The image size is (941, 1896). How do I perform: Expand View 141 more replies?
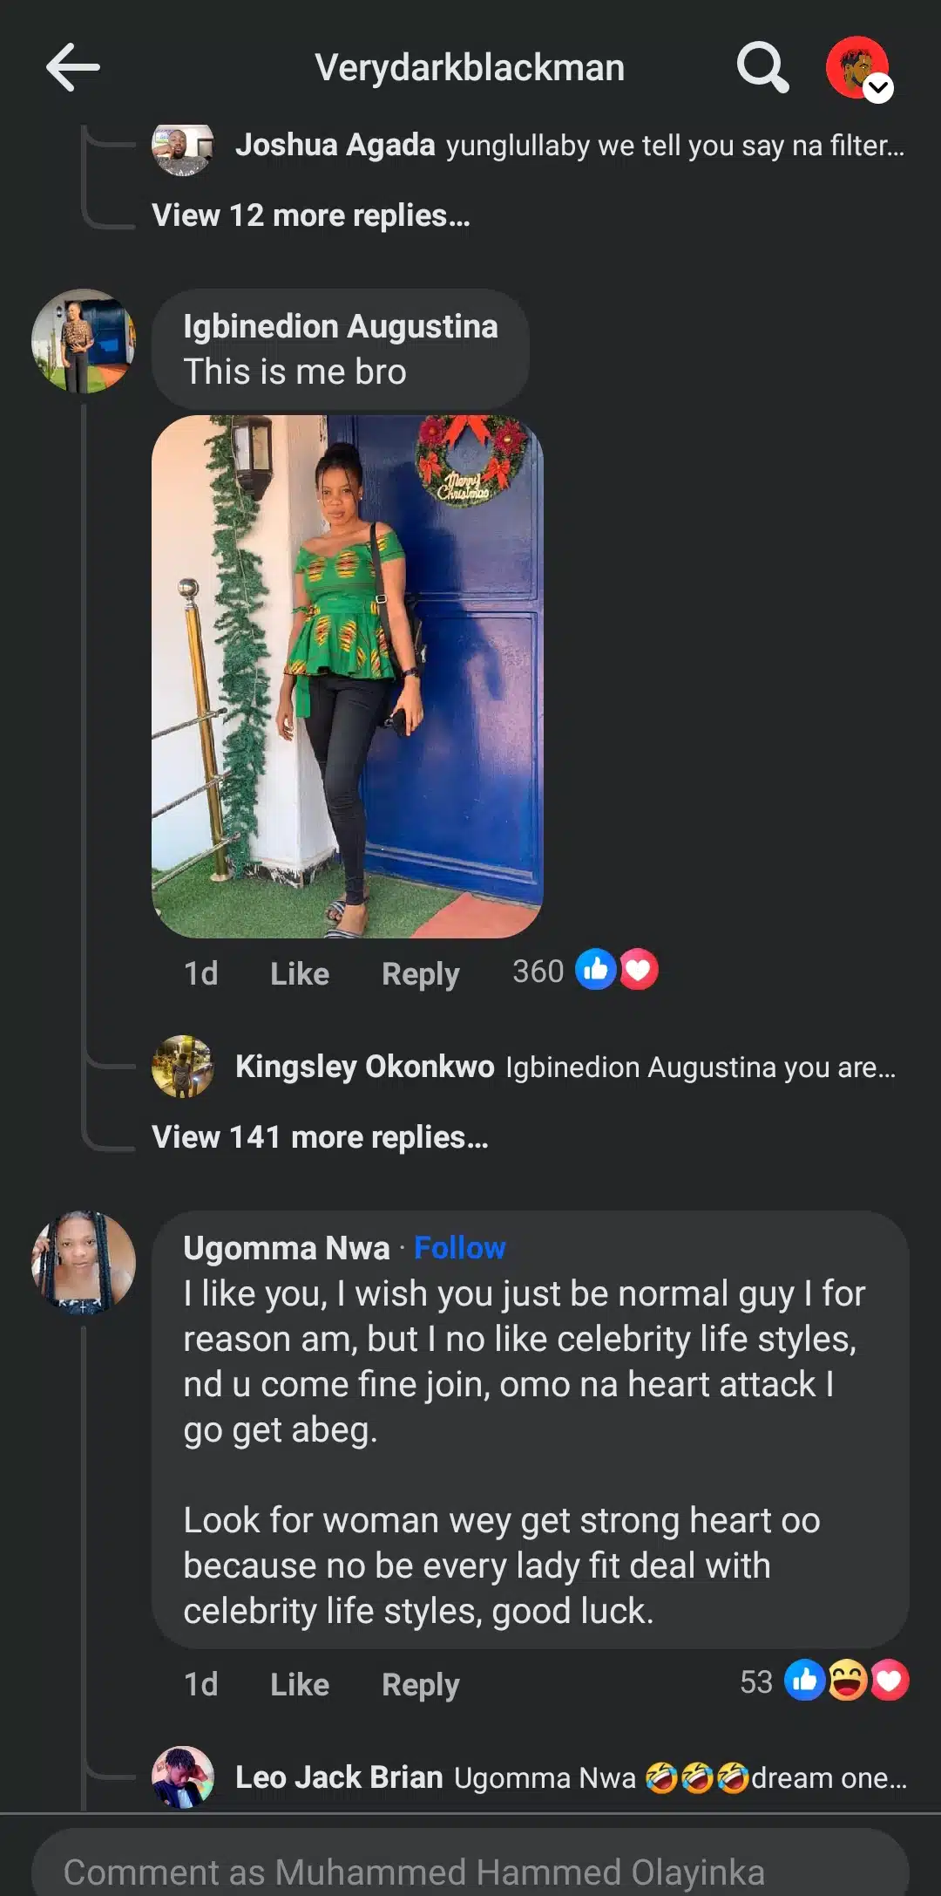[x=320, y=1137]
